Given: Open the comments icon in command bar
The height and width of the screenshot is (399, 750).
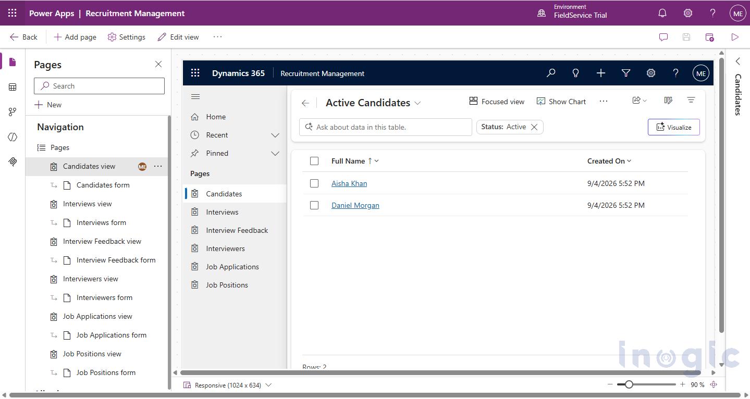Looking at the screenshot, I should pos(663,37).
